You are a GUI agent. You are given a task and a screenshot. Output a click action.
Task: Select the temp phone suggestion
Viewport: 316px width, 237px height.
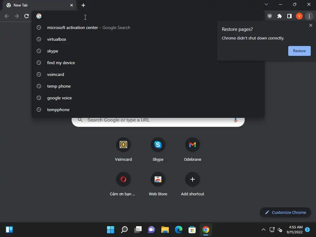(148, 86)
